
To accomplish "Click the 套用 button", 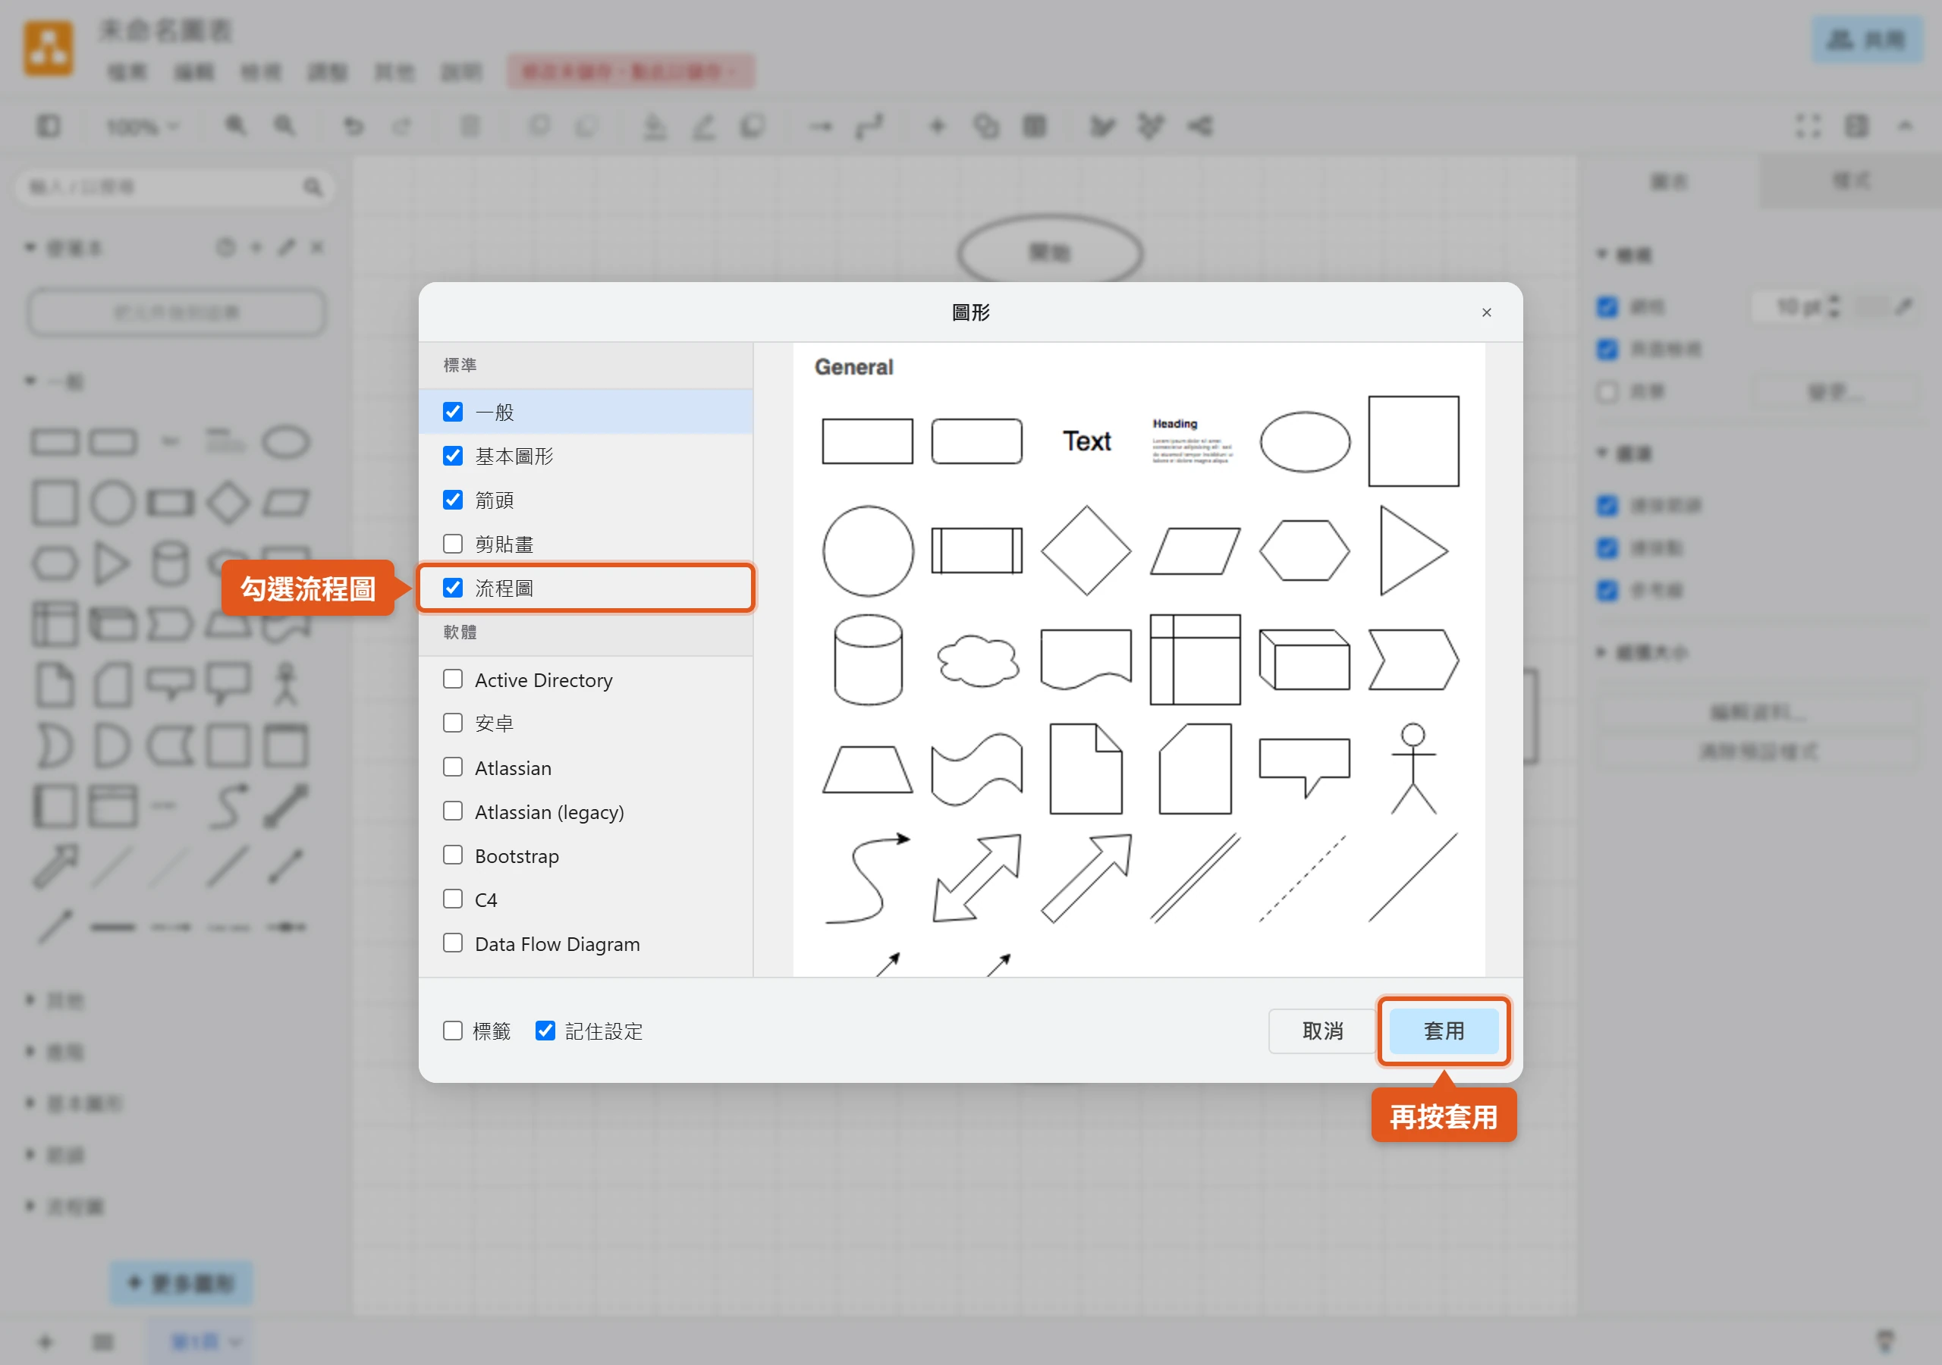I will pyautogui.click(x=1443, y=1031).
